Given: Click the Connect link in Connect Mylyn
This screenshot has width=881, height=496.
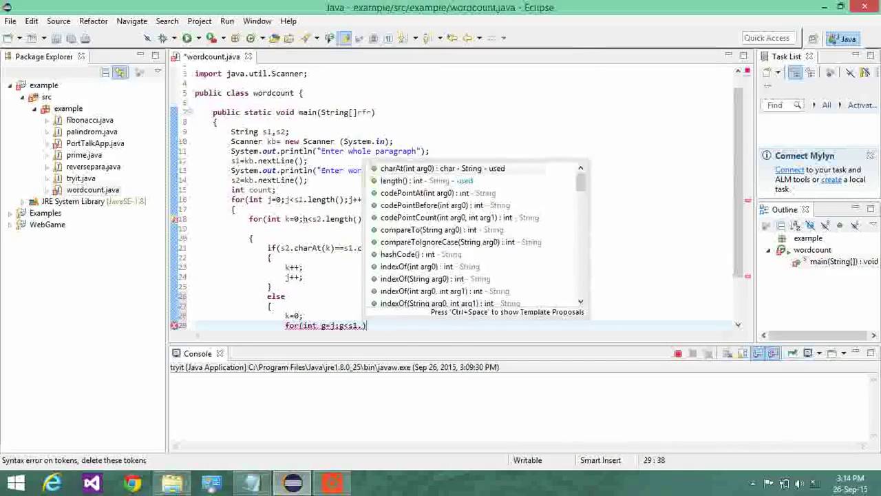Looking at the screenshot, I should click(x=789, y=169).
